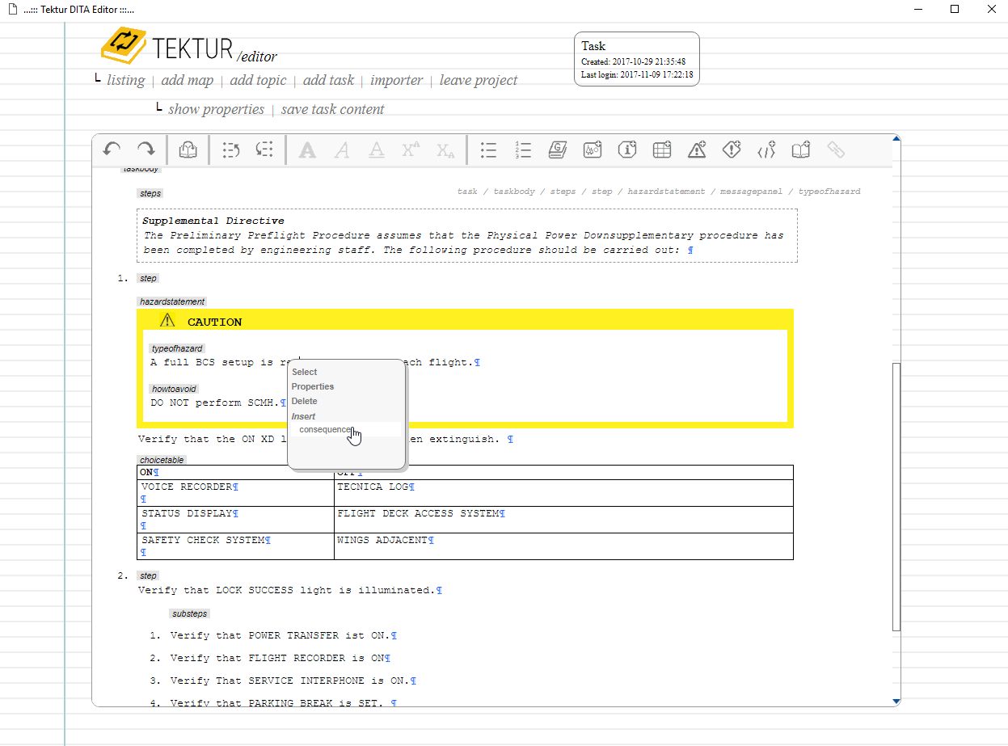Click the scroll down arrow in editor
This screenshot has width=1008, height=746.
(x=896, y=701)
